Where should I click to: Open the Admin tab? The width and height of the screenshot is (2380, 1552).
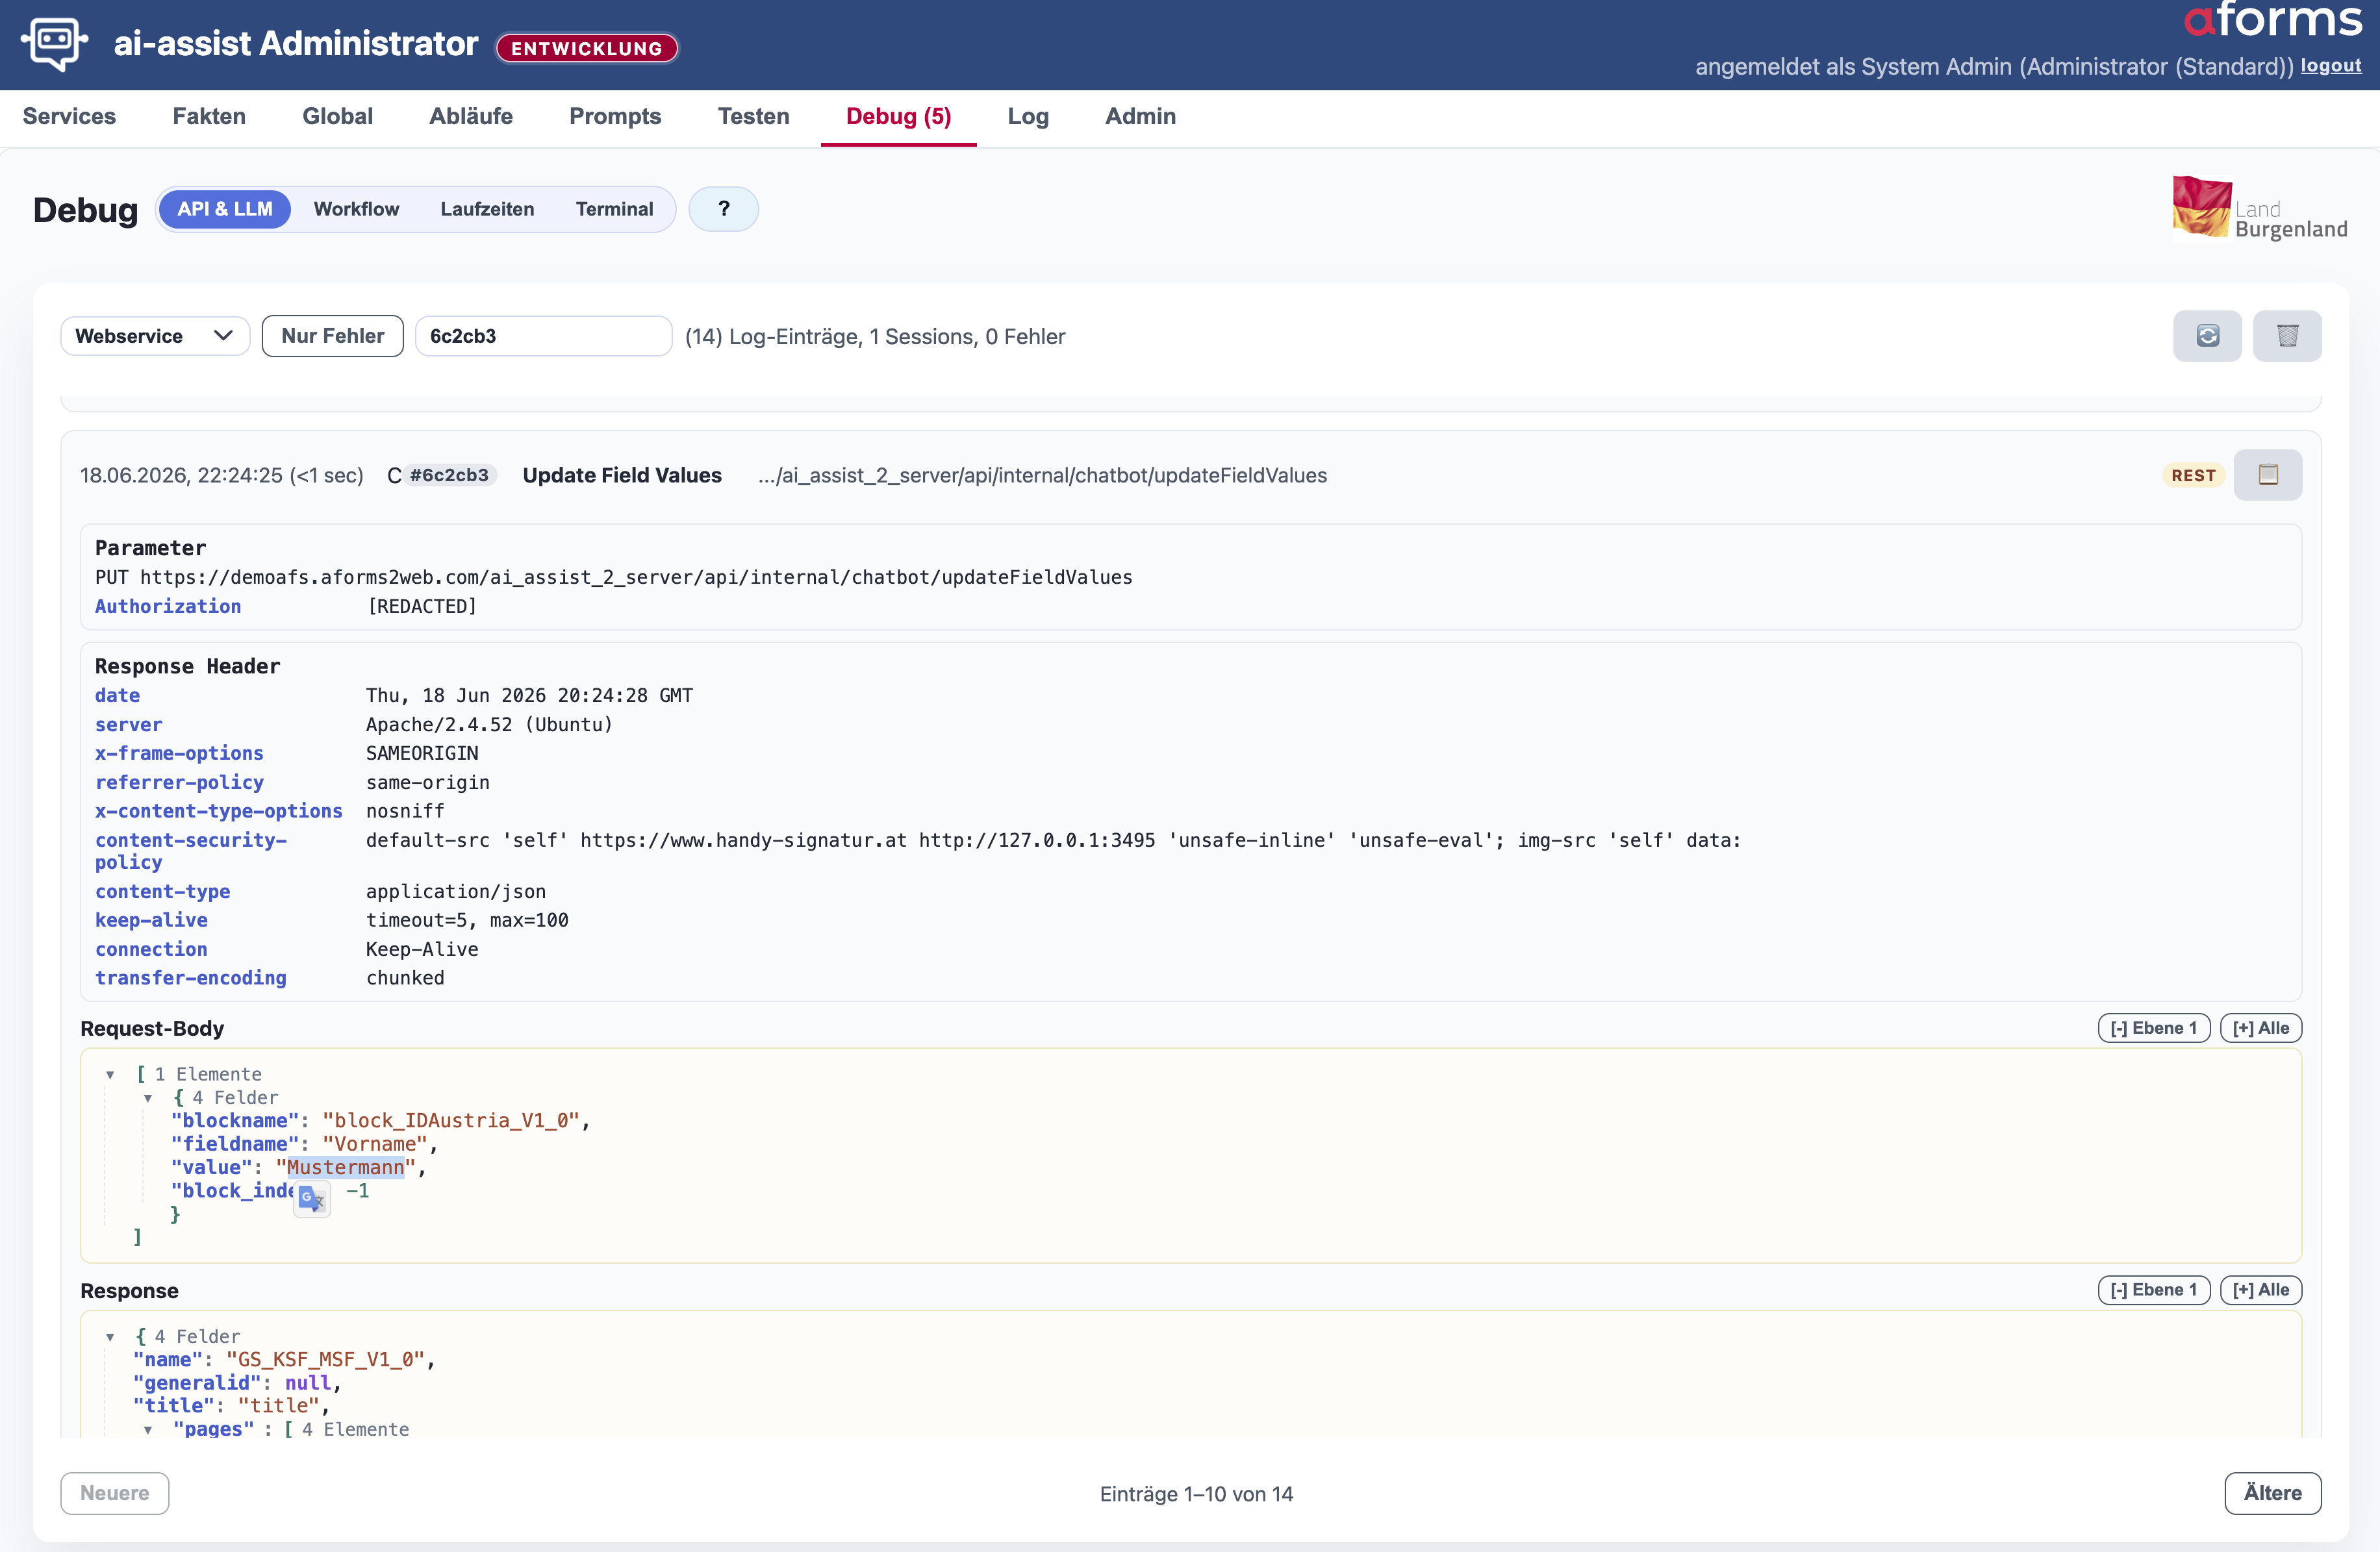tap(1140, 116)
